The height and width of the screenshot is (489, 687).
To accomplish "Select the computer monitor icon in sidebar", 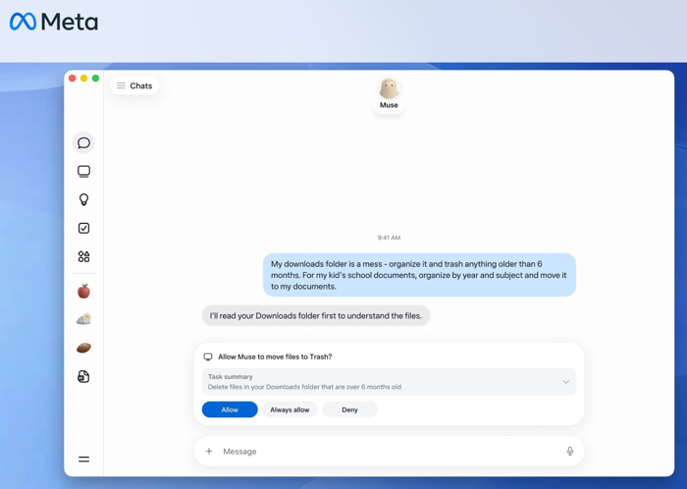I will 83,171.
